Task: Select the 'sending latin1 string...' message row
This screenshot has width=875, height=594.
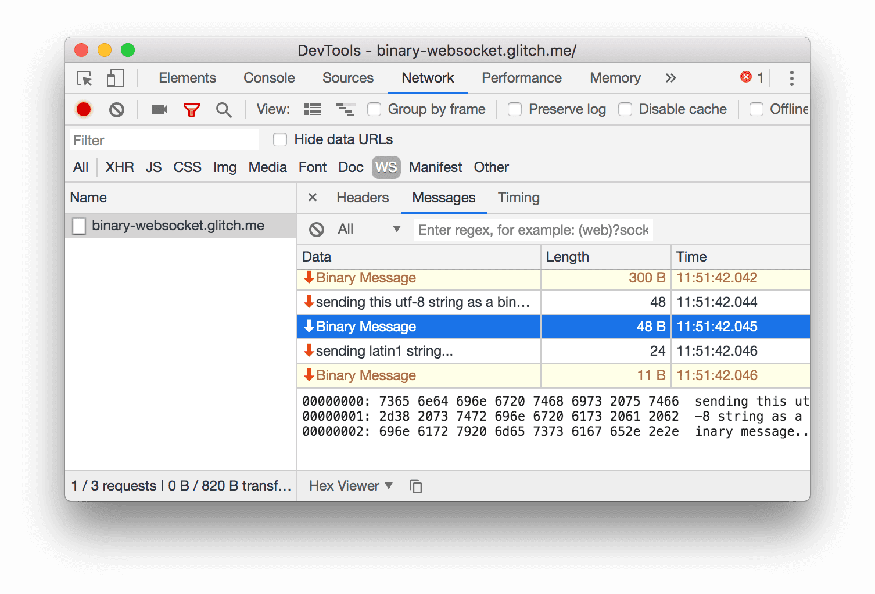Action: [418, 350]
